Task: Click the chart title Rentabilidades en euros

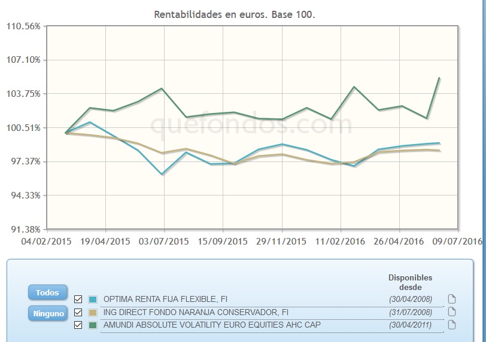Action: tap(235, 14)
